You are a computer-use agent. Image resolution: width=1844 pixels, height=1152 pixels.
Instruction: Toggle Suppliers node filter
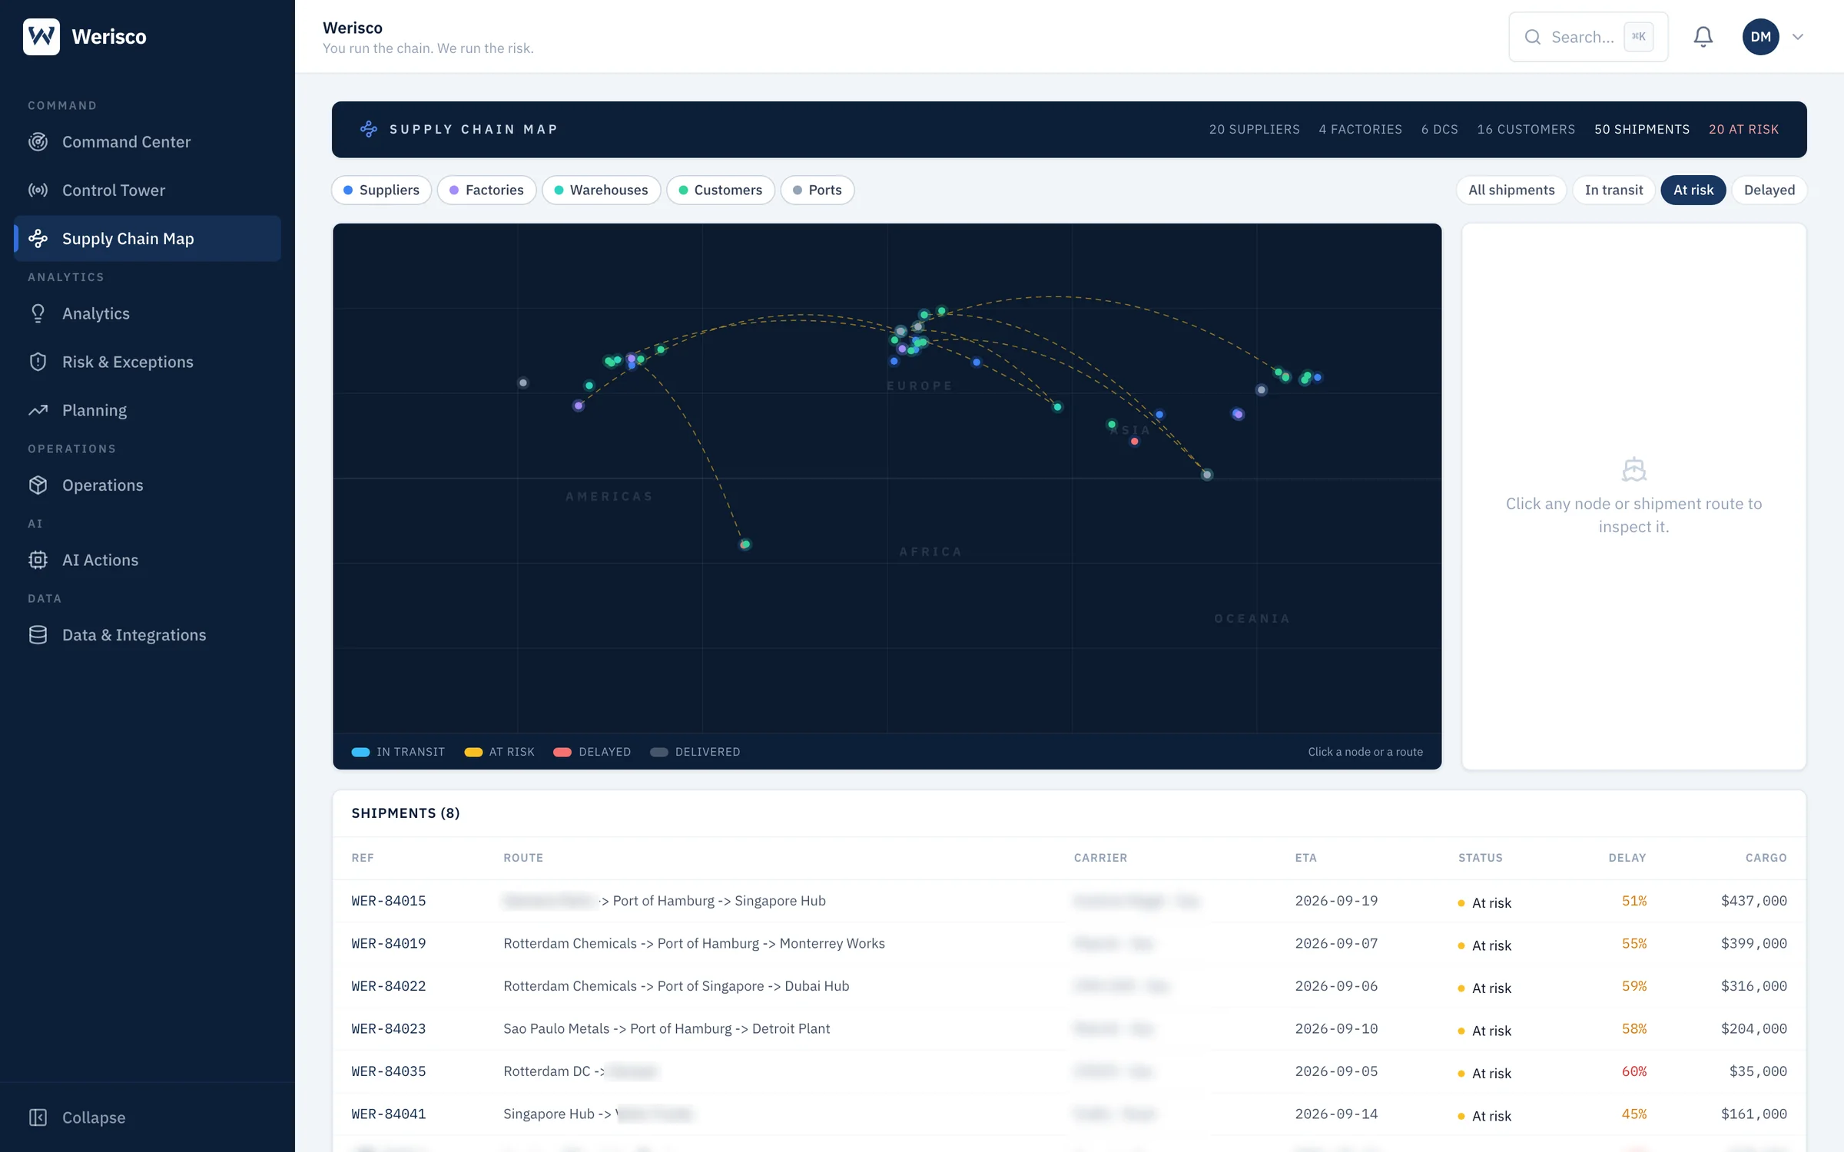(381, 190)
